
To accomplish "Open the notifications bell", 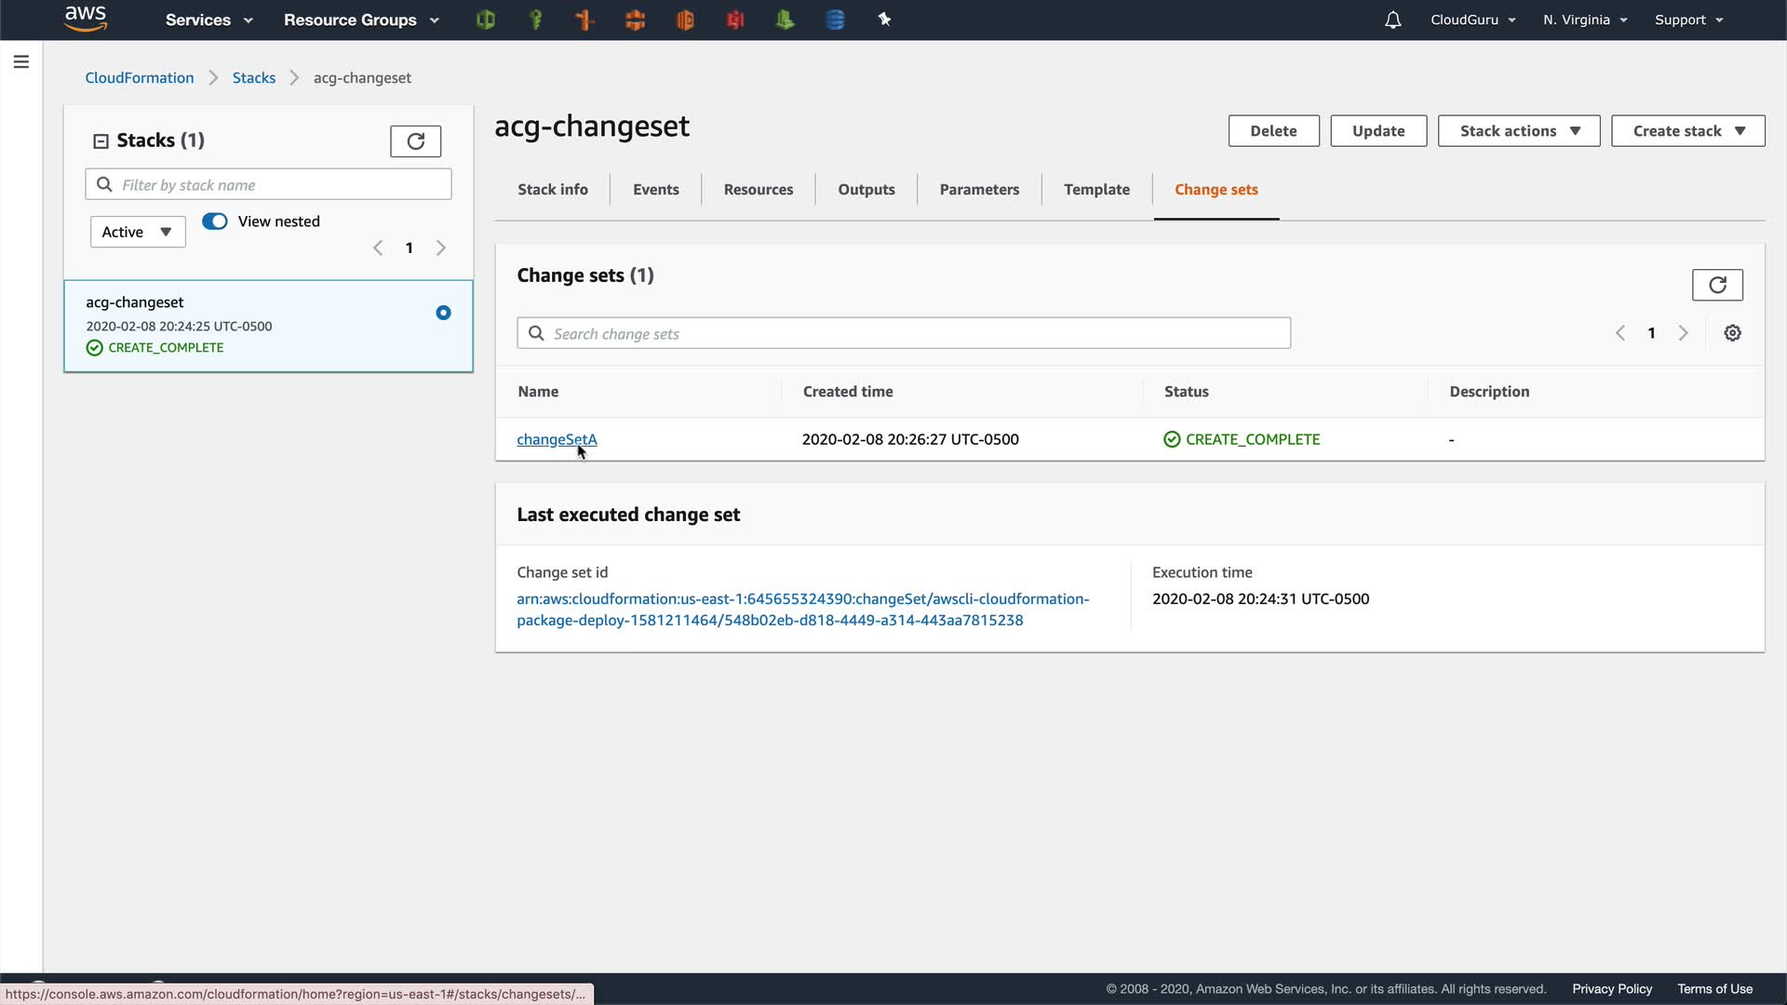I will click(x=1392, y=20).
